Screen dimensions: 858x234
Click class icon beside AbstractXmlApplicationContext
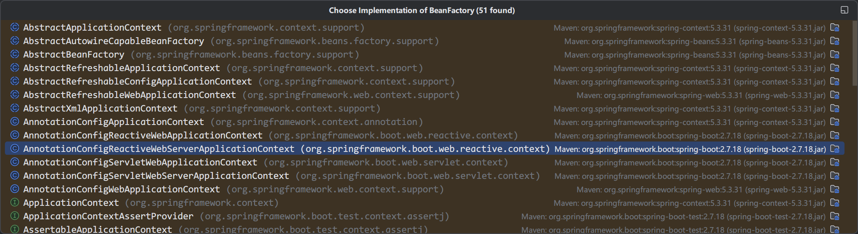point(15,108)
